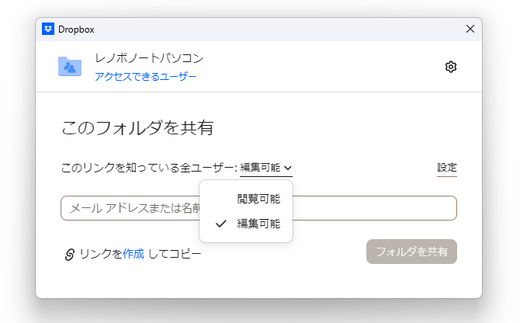Open アクセスできるユーザー link
Viewport: 527px width, 323px height.
[146, 77]
